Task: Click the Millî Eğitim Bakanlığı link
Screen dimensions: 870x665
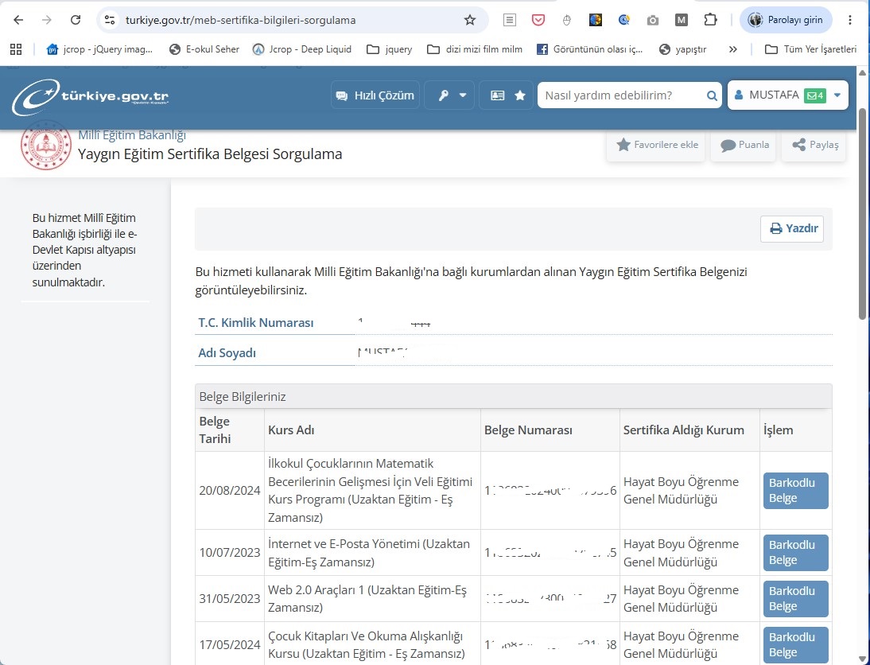Action: tap(132, 135)
